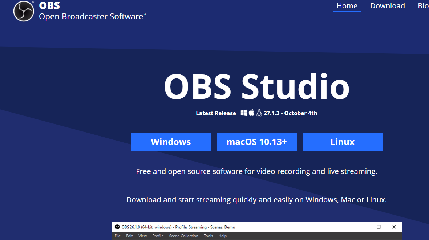Viewport: 429px width, 240px height.
Task: Click the OBS 26.1.0 window title text
Action: [x=178, y=227]
